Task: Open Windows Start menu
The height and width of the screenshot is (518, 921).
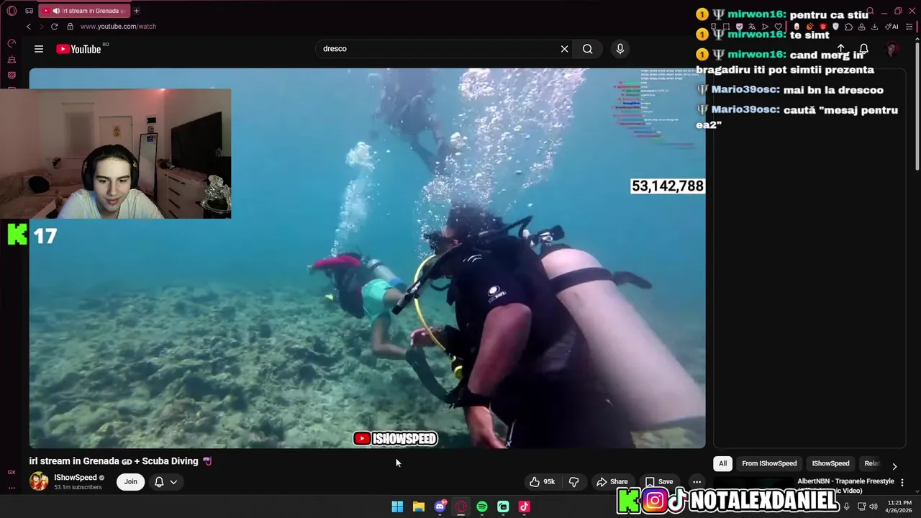Action: tap(397, 506)
